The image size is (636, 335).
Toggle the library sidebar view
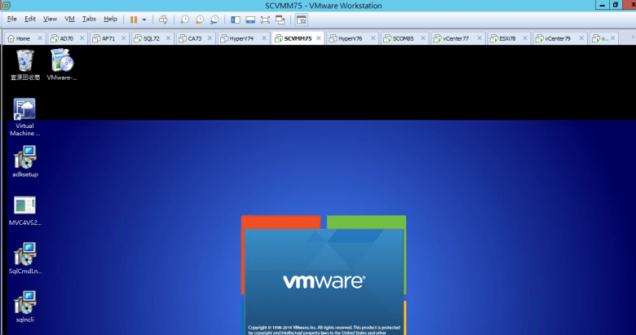[236, 19]
